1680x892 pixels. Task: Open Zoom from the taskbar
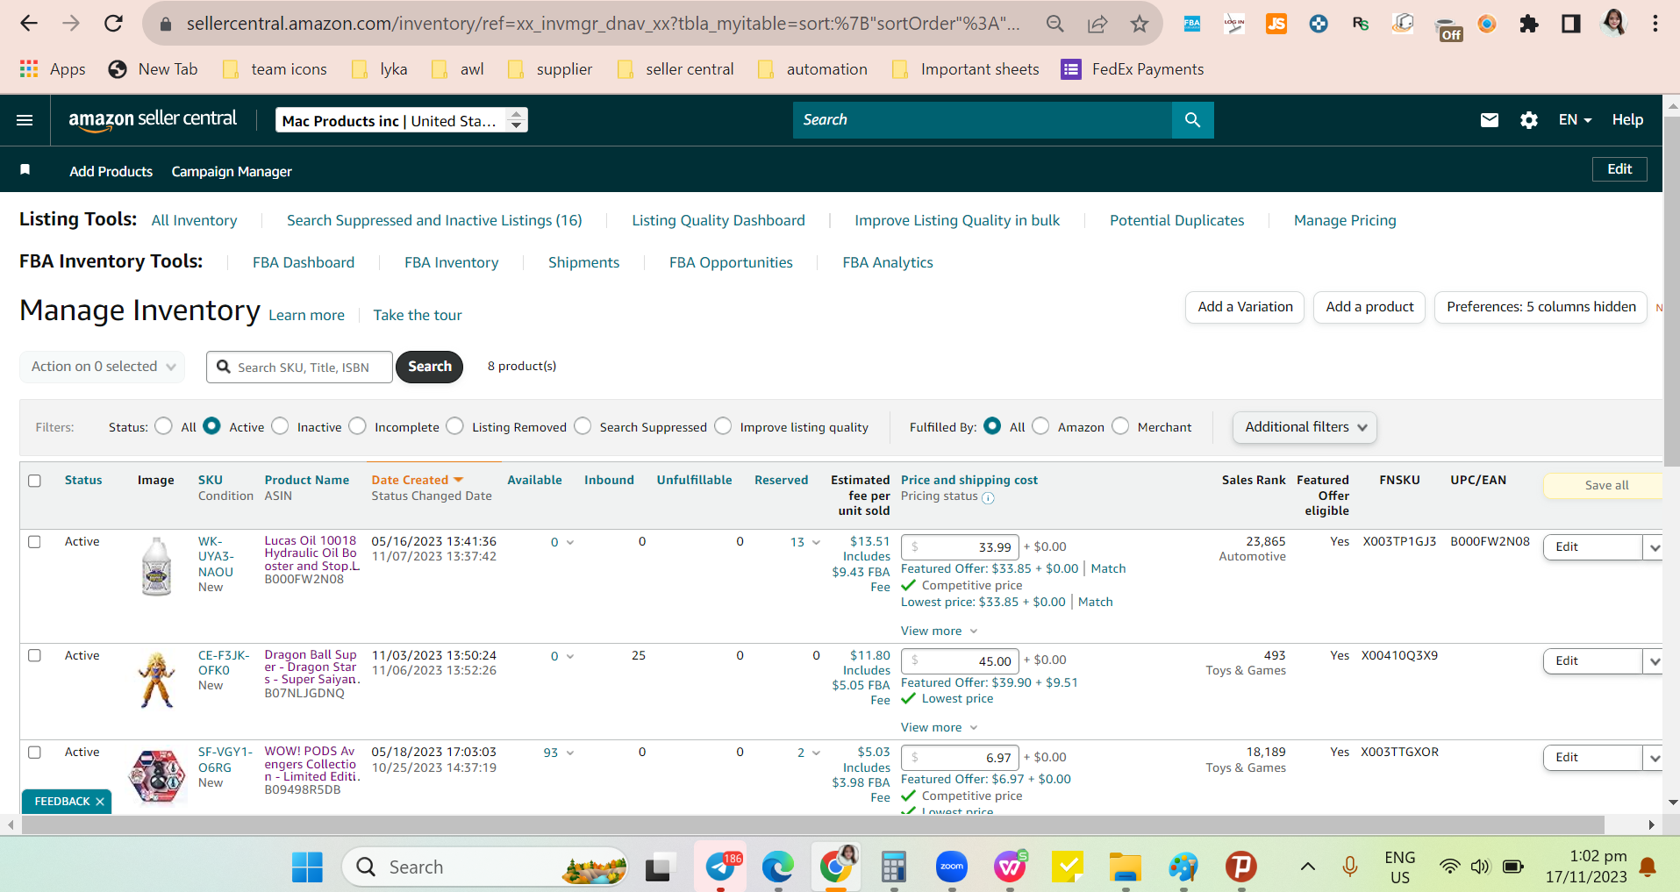(952, 867)
